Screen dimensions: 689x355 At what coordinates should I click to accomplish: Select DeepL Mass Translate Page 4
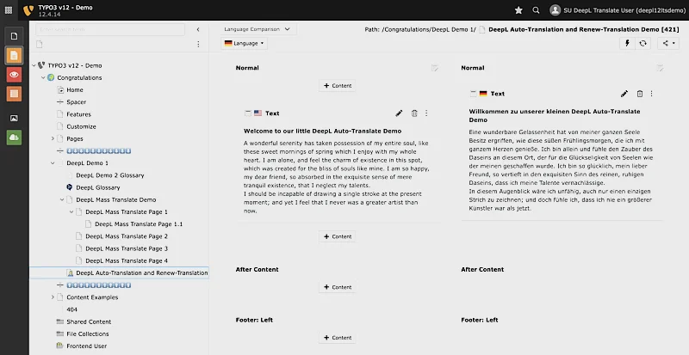[127, 260]
